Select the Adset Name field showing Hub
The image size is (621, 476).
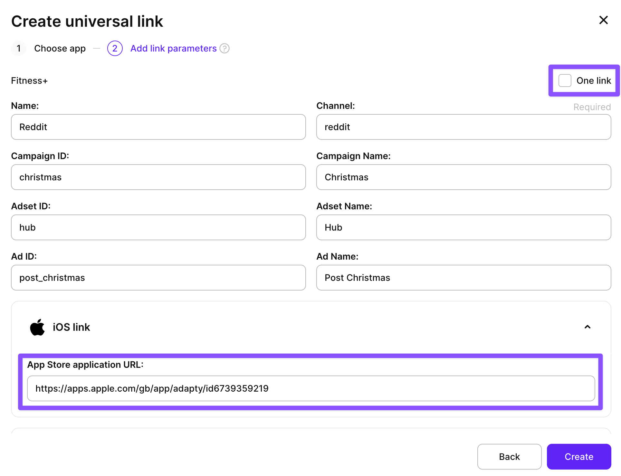coord(463,227)
